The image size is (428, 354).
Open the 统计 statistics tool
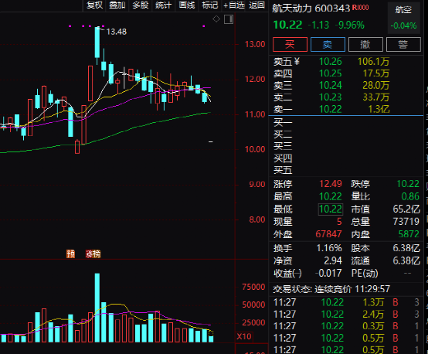163,5
